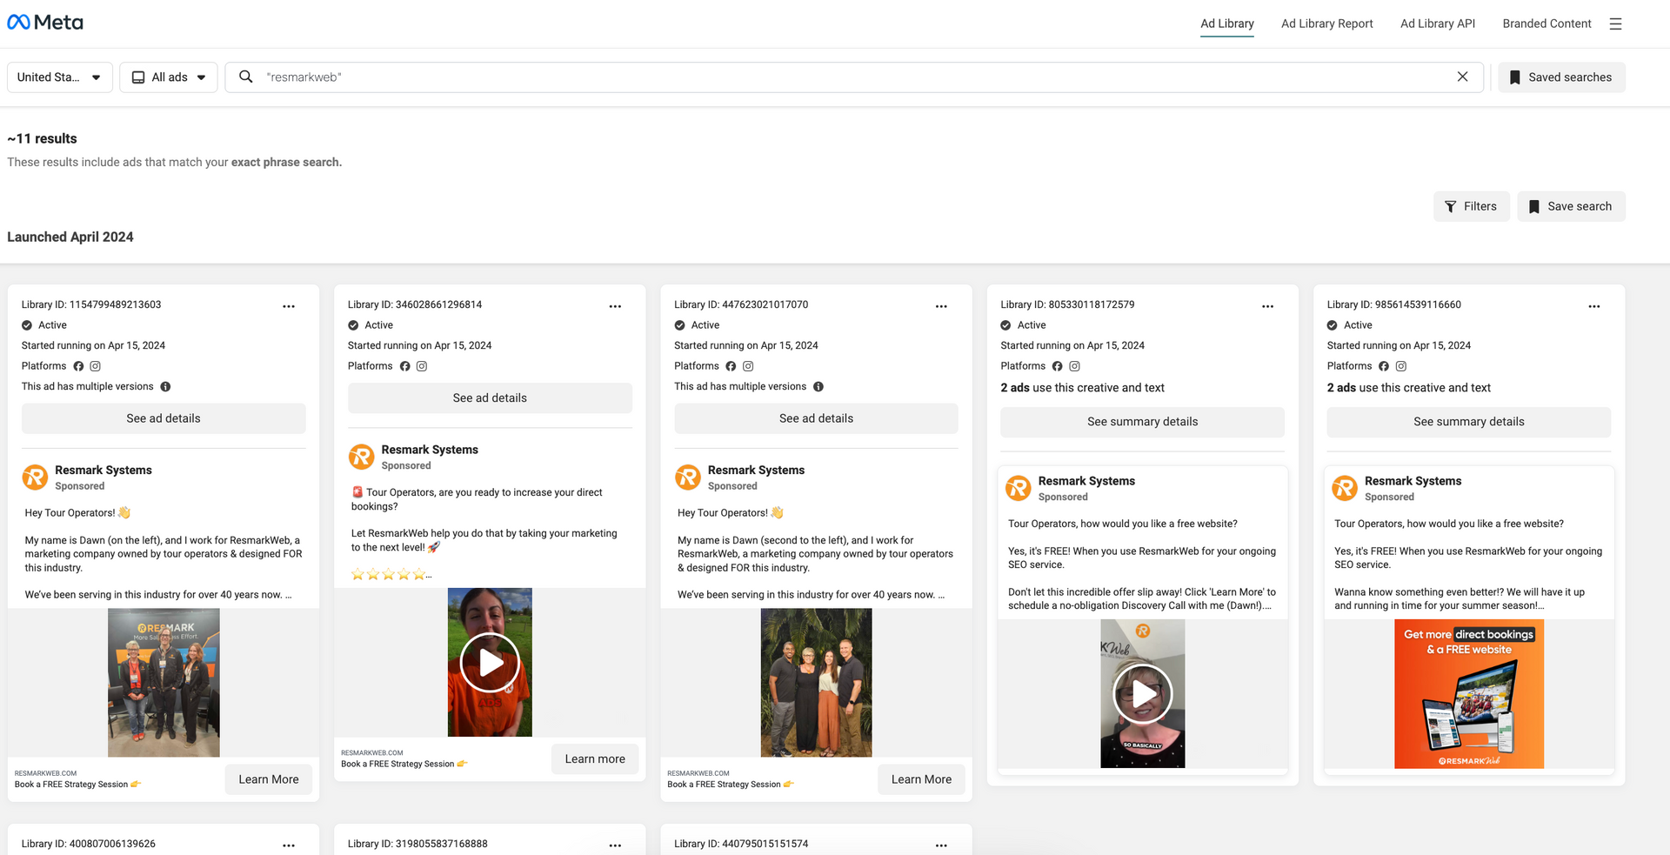Click Instagram platform icon in ad 346028661296814
Viewport: 1670px width, 855px height.
click(x=422, y=366)
